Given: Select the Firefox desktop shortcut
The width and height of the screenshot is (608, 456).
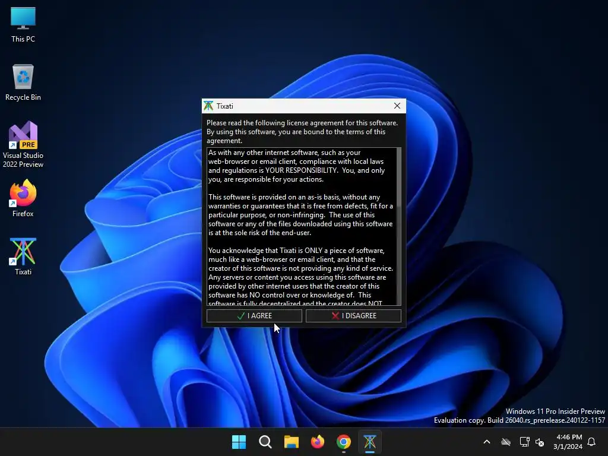Looking at the screenshot, I should point(23,198).
